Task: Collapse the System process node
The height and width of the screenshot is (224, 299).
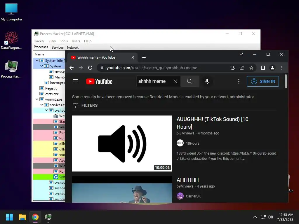Action: [x=41, y=66]
